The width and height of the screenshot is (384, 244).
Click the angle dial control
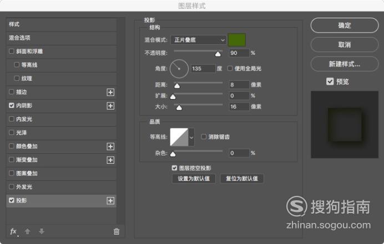(179, 69)
